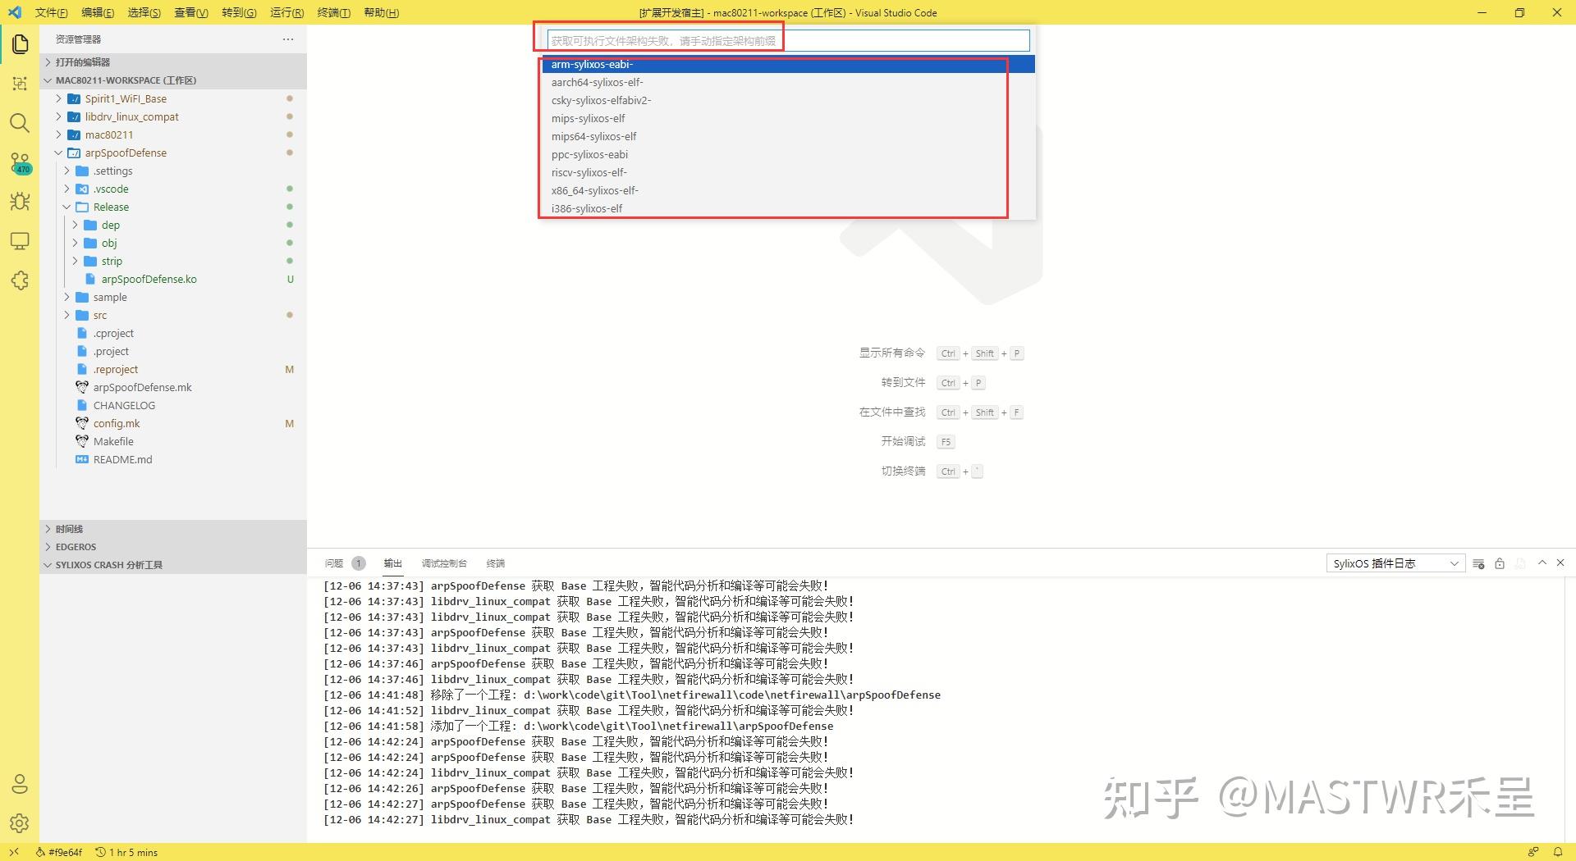Open the README.md file
1576x861 pixels.
[x=123, y=459]
